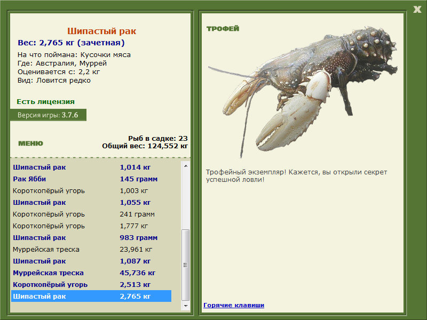The width and height of the screenshot is (427, 320).
Task: Select Шипастый рак 1,014 кг row
Action: 91,167
